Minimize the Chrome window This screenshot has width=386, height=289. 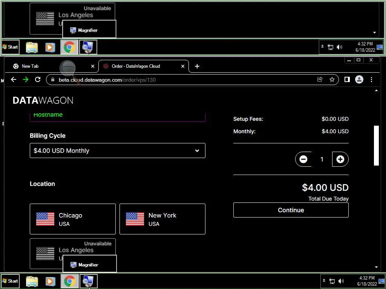click(x=349, y=60)
